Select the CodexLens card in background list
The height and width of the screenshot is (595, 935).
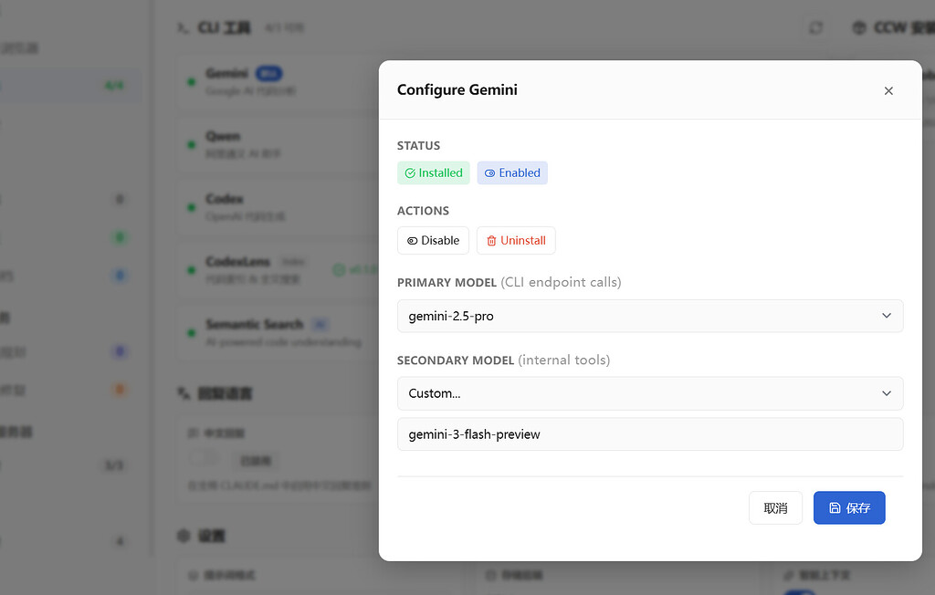(x=278, y=269)
